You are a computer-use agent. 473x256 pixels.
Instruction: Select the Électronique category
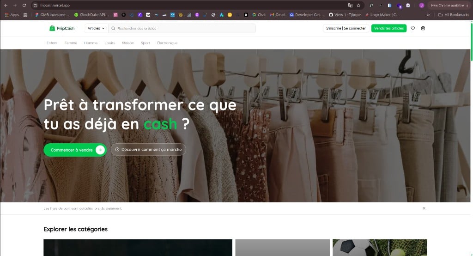167,43
